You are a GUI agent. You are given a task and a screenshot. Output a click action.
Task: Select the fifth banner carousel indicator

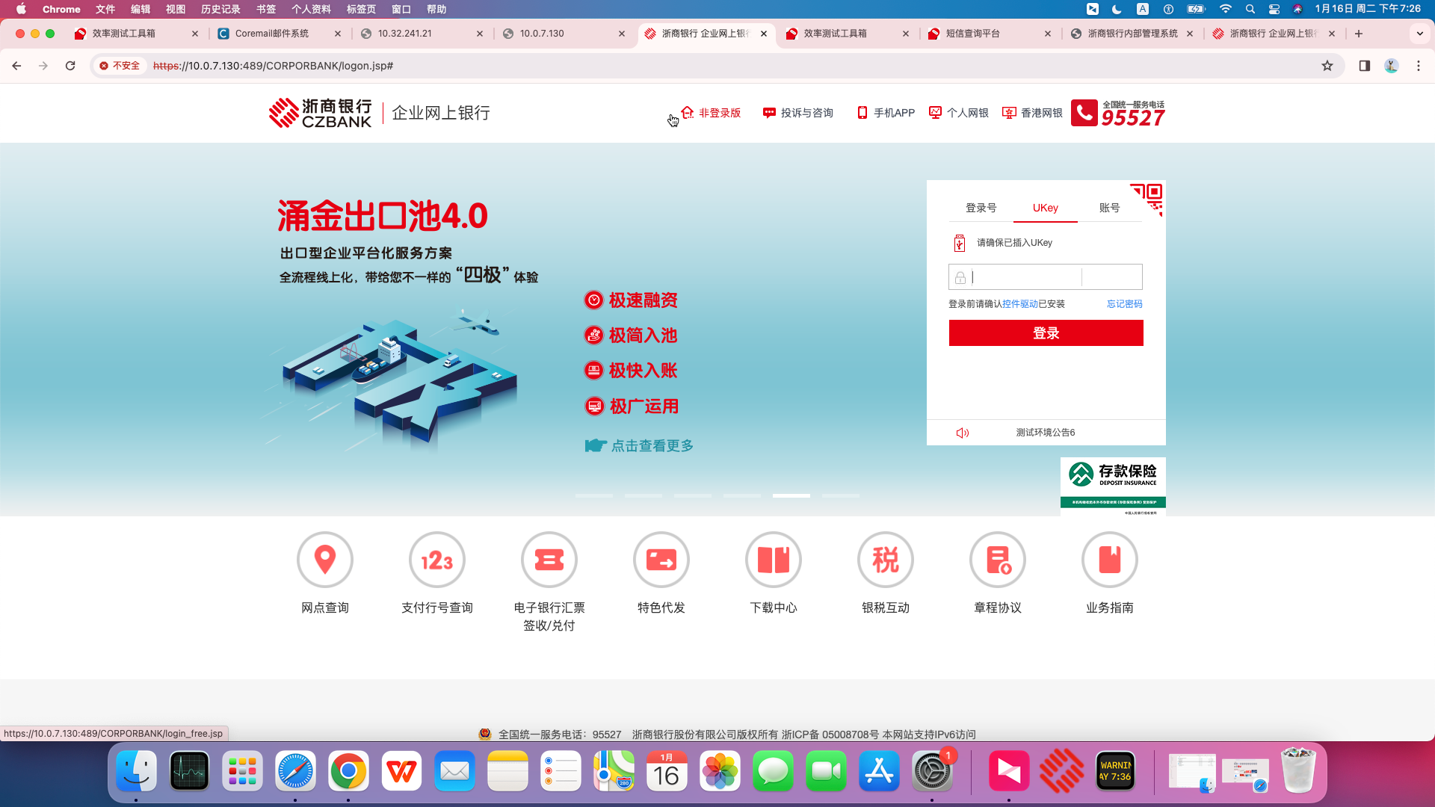pyautogui.click(x=791, y=495)
